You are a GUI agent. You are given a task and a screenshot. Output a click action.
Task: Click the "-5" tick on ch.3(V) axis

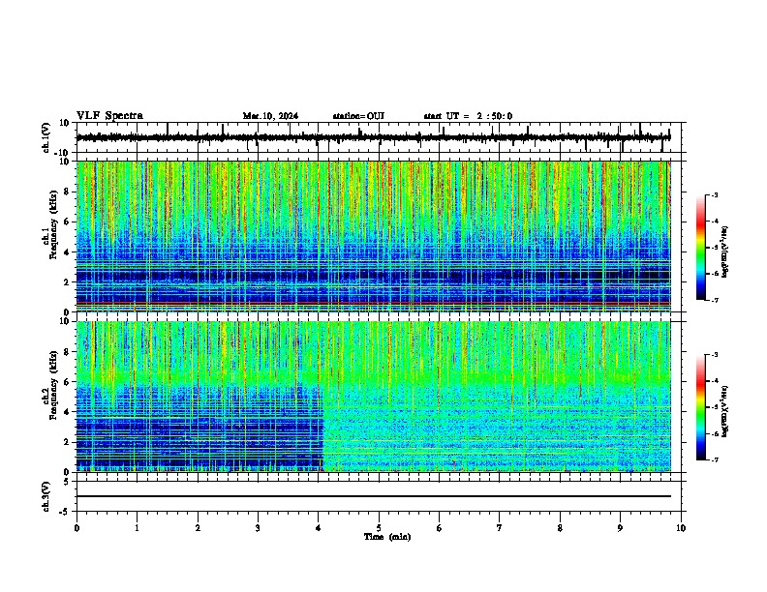65,512
